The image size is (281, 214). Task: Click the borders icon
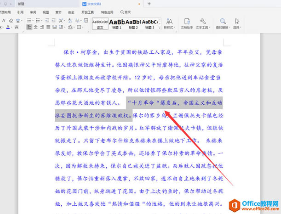[x=79, y=27]
